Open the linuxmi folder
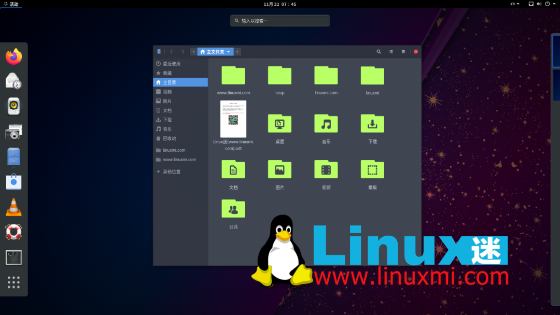The width and height of the screenshot is (560, 315). coord(372,75)
